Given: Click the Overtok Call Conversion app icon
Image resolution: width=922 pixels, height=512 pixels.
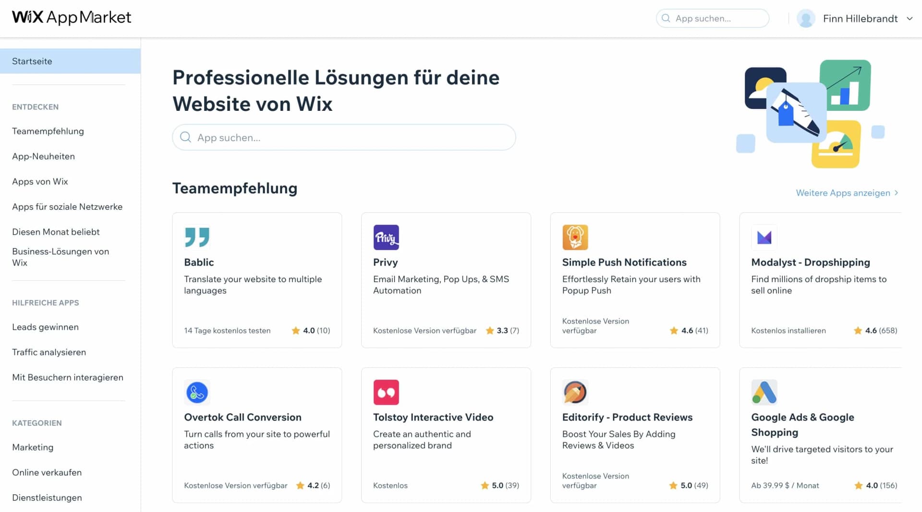Looking at the screenshot, I should [x=196, y=392].
